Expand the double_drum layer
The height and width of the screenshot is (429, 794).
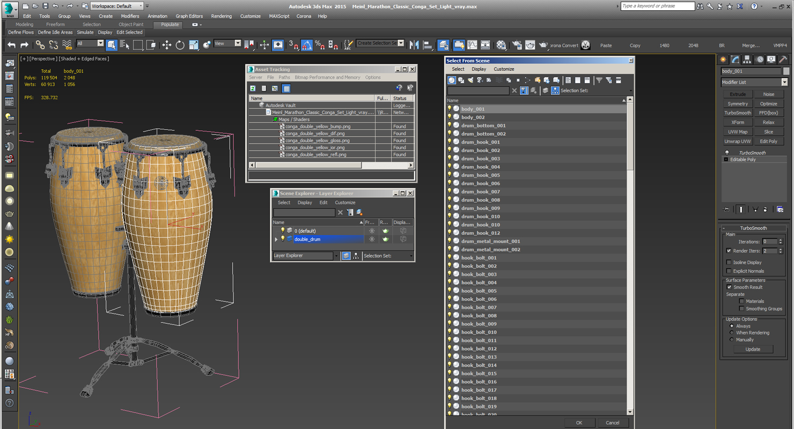point(276,239)
